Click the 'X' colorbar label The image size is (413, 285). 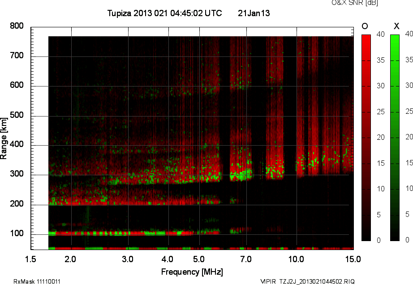click(396, 26)
